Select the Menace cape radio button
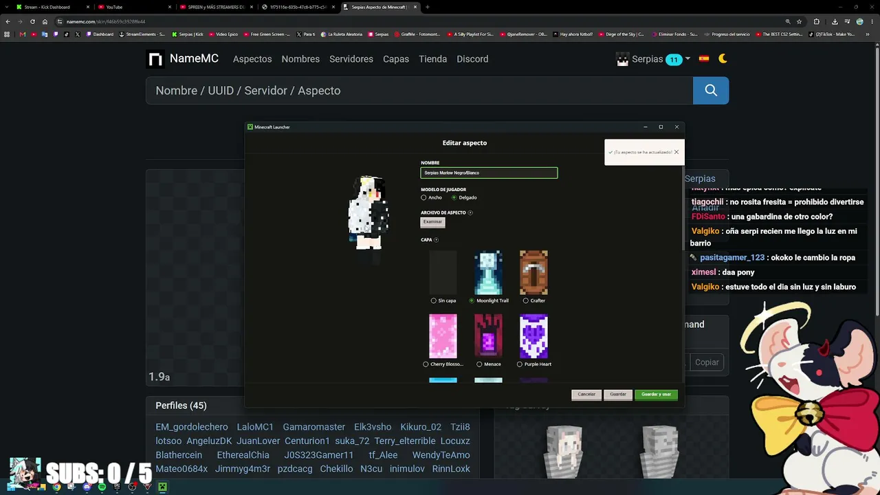This screenshot has width=880, height=495. click(479, 364)
